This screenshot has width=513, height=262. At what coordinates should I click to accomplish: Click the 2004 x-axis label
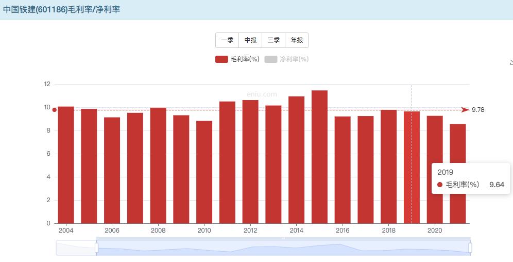click(66, 231)
